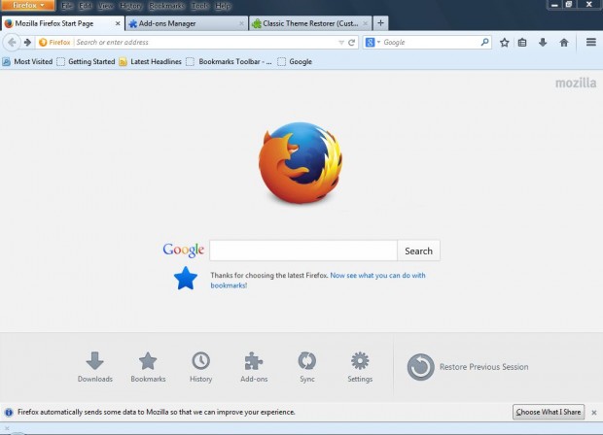Focus the Google search field on the start page

tap(303, 251)
